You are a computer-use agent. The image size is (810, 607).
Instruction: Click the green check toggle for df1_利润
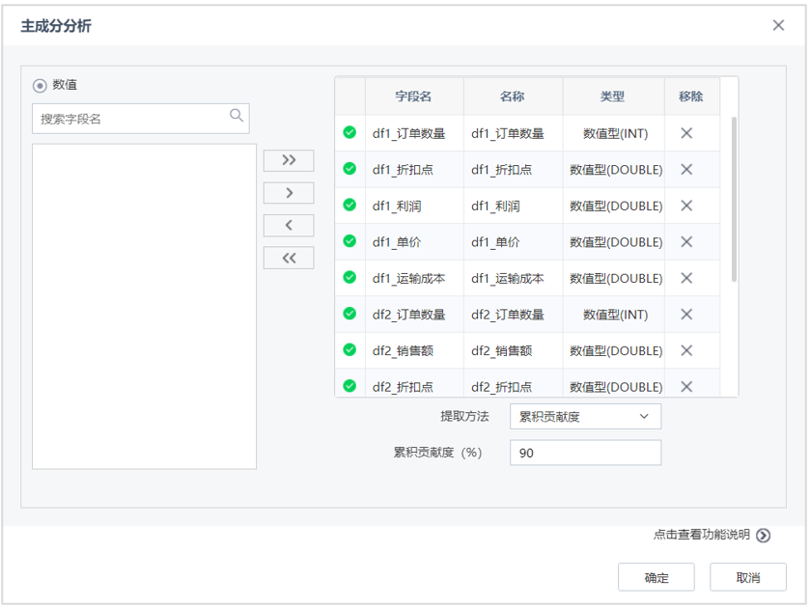(x=349, y=206)
